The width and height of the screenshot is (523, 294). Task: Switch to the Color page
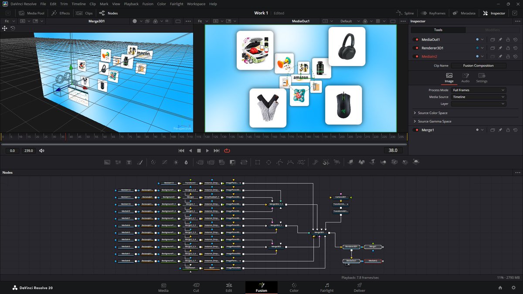click(x=294, y=288)
